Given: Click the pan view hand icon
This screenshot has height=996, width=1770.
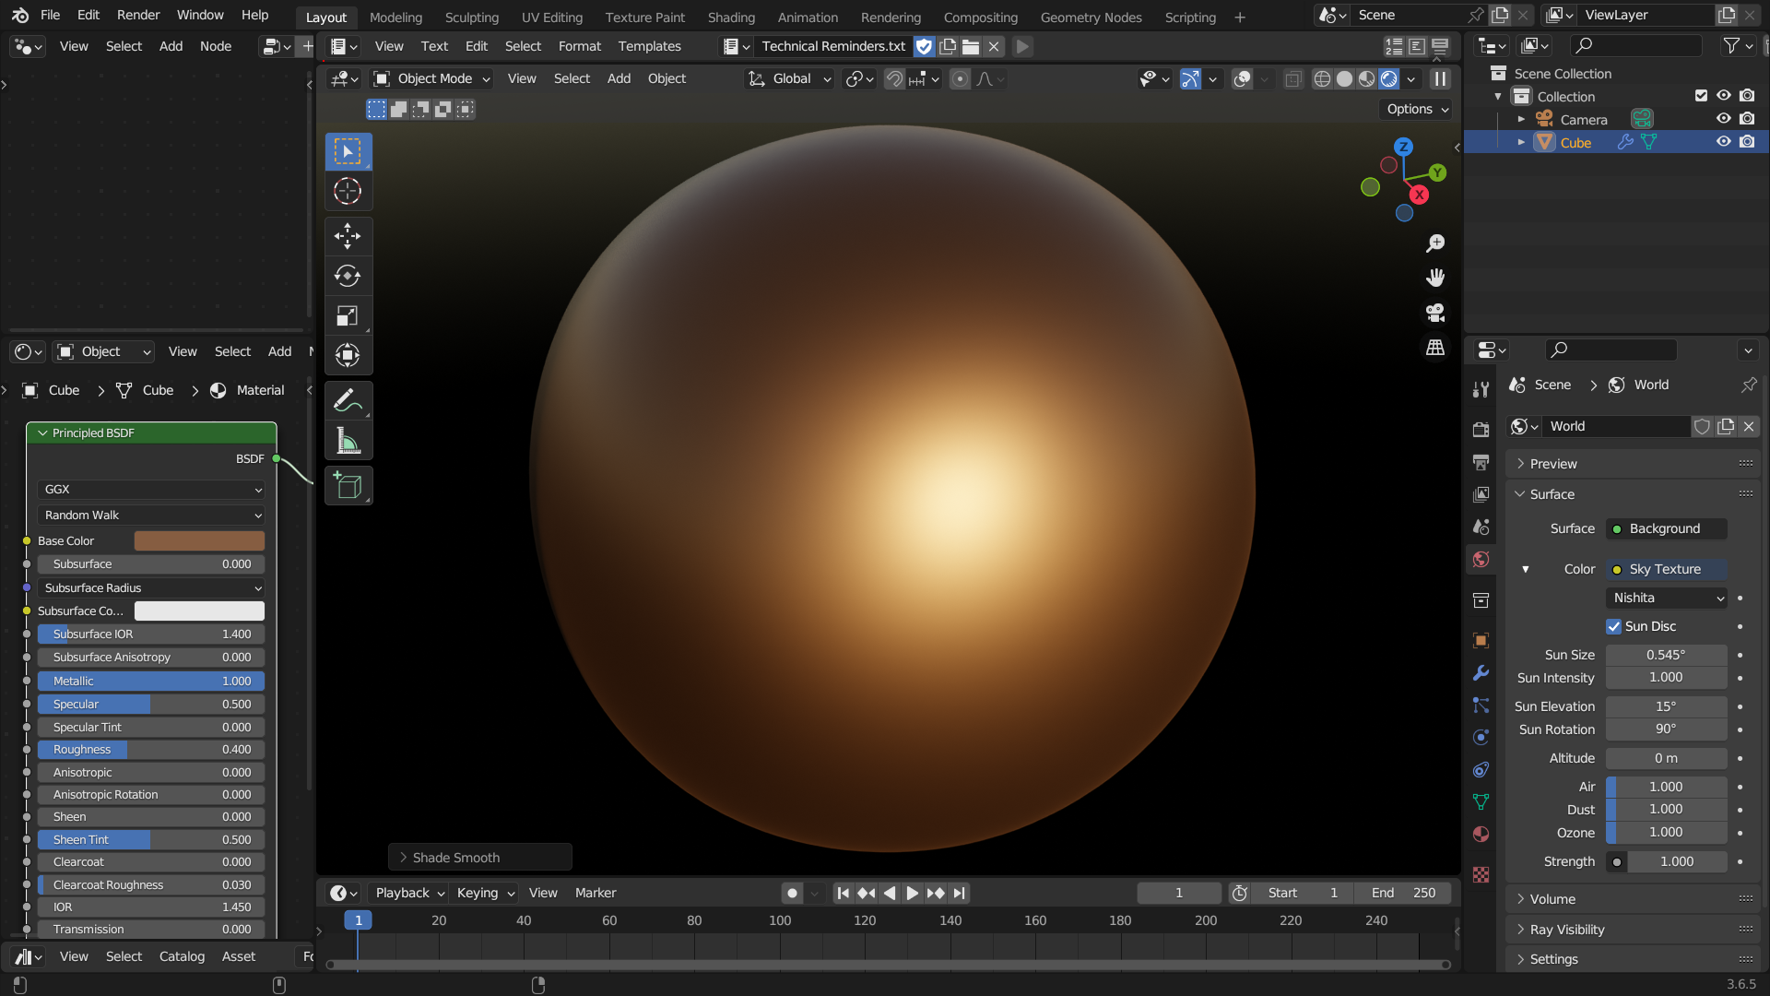Looking at the screenshot, I should tap(1435, 278).
